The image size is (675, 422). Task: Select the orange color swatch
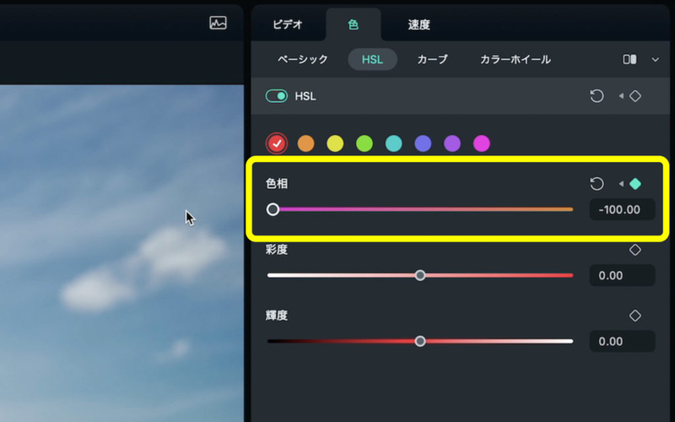point(306,143)
